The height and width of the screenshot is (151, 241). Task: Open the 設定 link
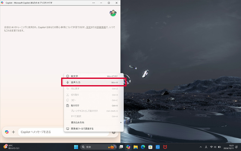click(88, 27)
